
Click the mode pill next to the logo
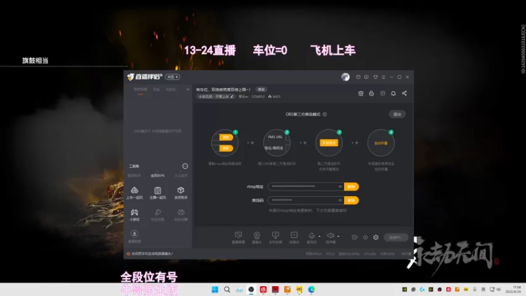172,77
